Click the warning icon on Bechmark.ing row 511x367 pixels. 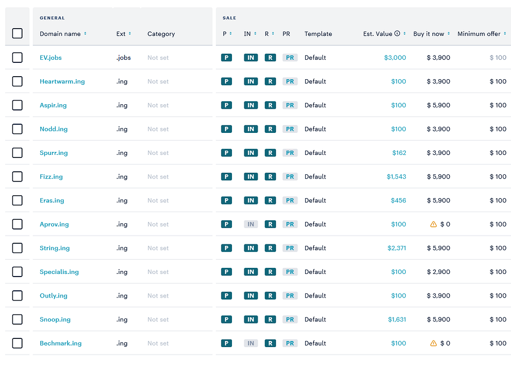click(433, 343)
